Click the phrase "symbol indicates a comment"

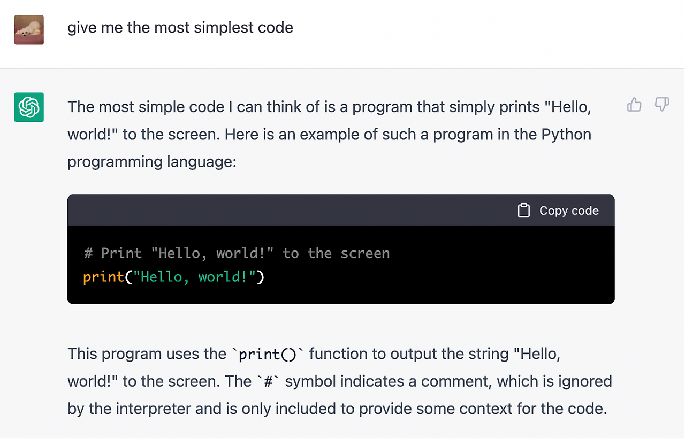pos(389,381)
